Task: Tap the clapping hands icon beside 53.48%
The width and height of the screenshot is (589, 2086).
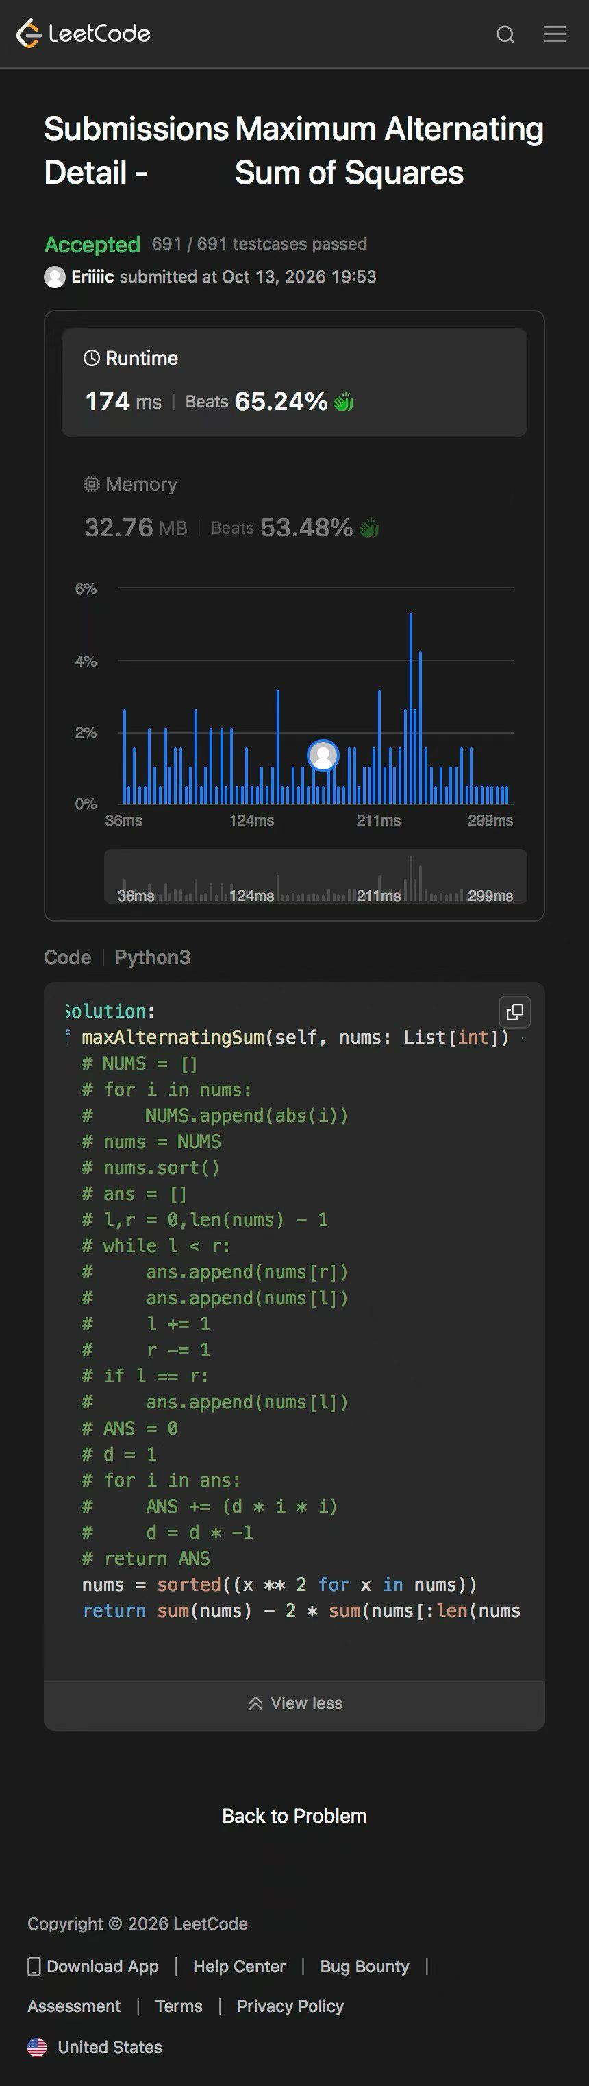Action: 369,529
